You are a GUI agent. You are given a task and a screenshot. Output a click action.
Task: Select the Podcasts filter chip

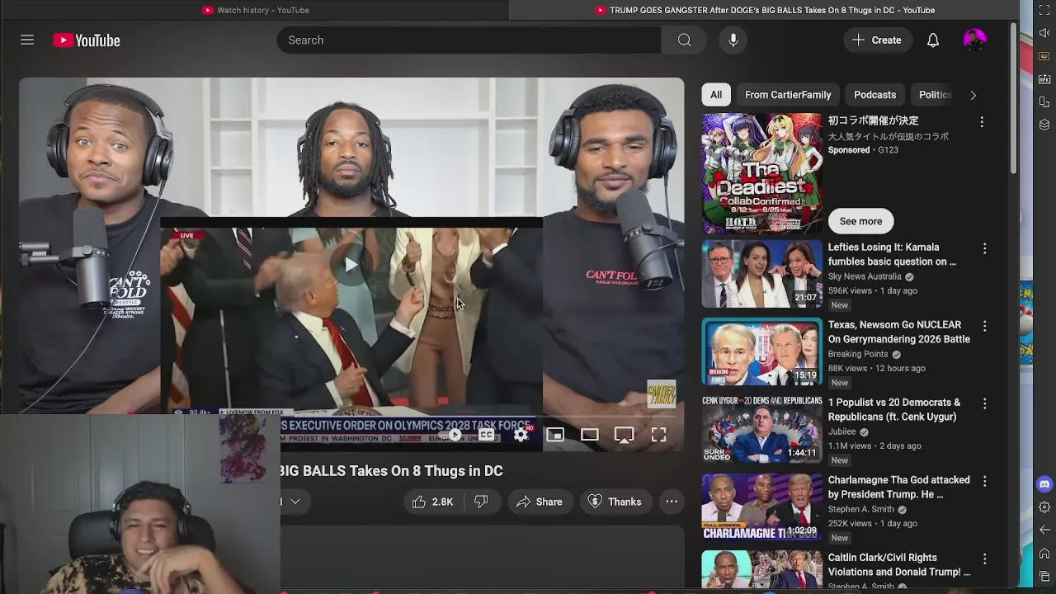[x=874, y=95]
